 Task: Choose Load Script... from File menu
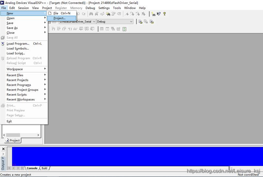click(x=24, y=53)
